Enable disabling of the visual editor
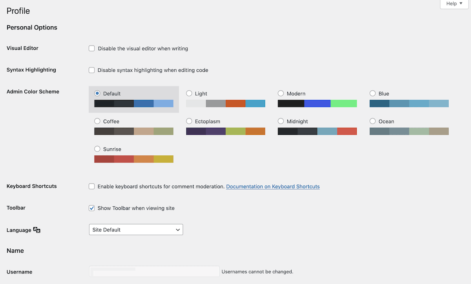Viewport: 471px width, 284px height. point(91,48)
